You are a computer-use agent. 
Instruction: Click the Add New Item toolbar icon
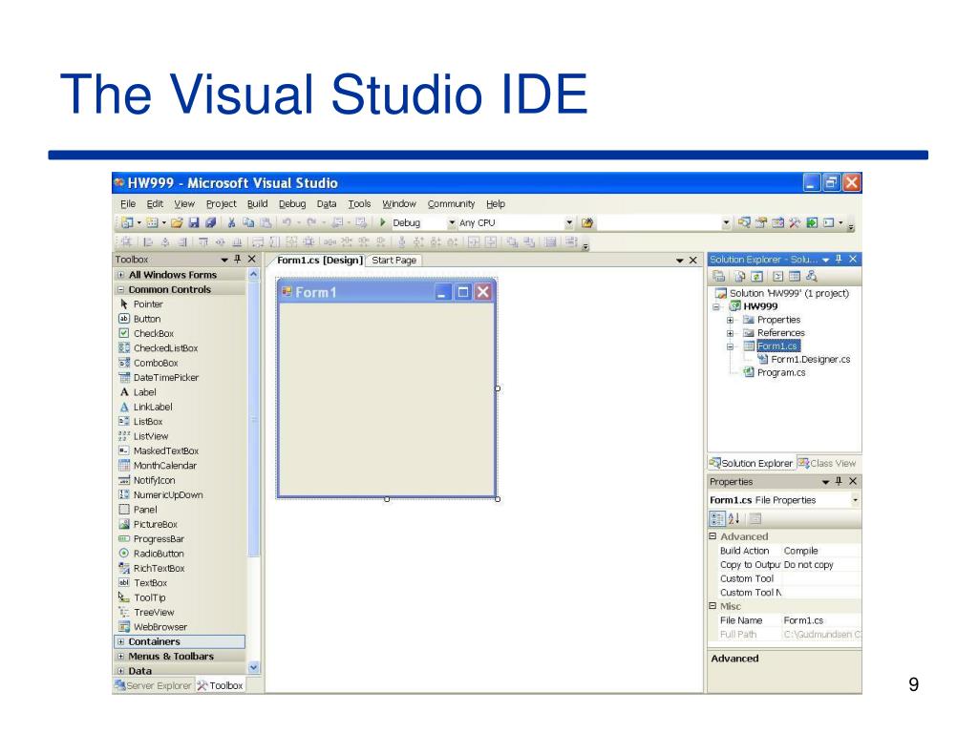click(152, 222)
